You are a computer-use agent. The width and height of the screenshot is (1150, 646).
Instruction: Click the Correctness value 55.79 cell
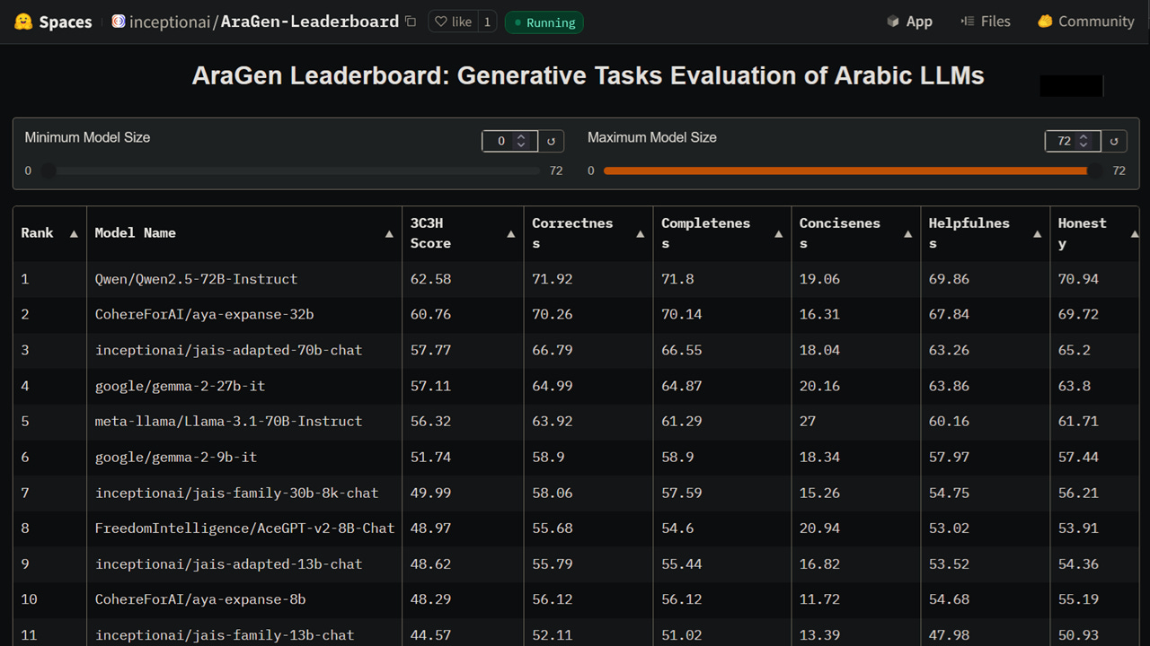tap(588, 564)
